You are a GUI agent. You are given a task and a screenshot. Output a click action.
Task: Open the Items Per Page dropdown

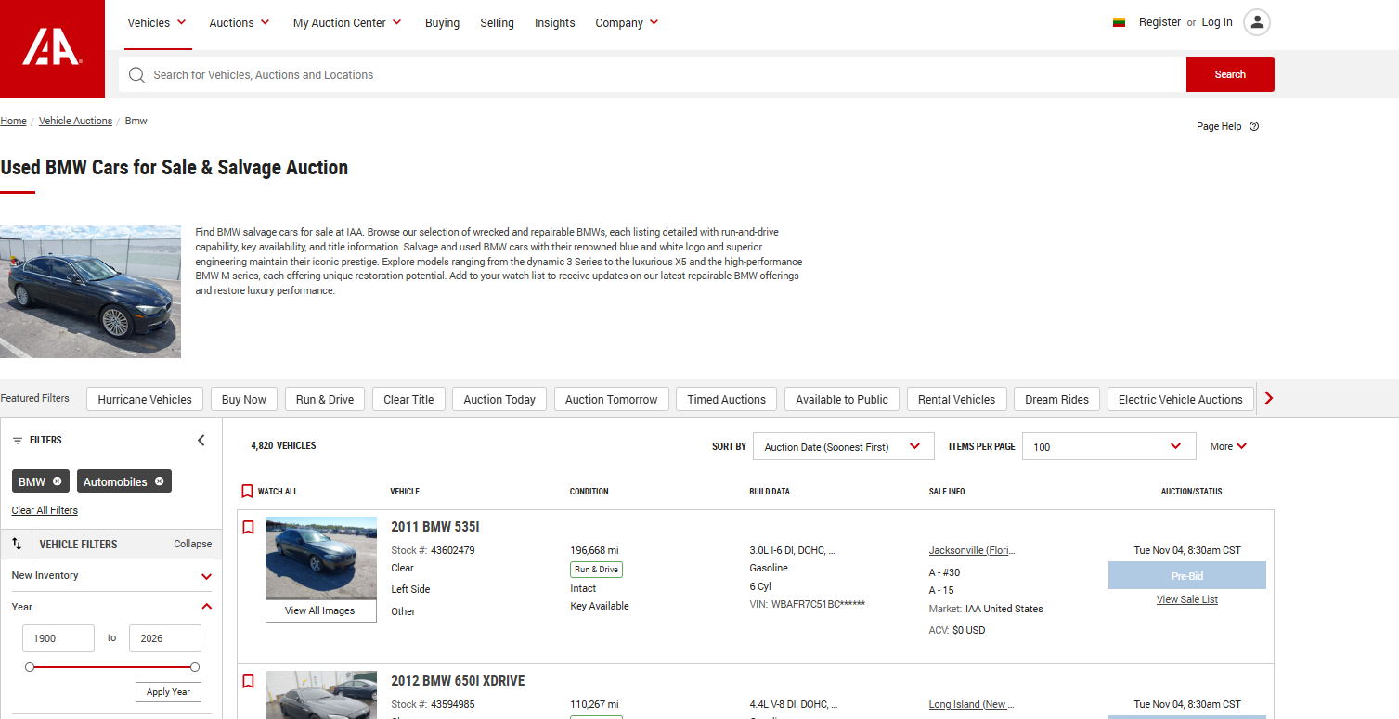[1108, 446]
